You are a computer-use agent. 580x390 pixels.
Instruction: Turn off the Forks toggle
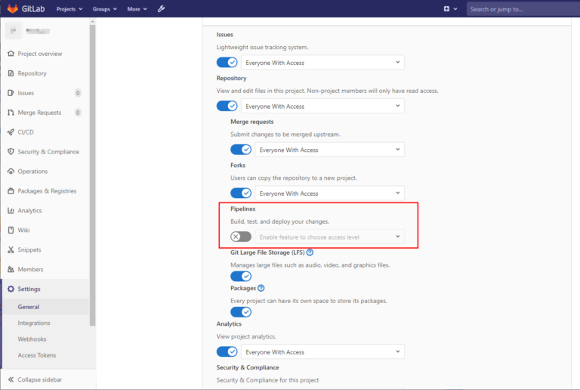point(241,193)
